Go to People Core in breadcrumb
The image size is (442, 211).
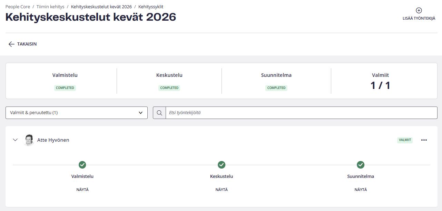(18, 7)
